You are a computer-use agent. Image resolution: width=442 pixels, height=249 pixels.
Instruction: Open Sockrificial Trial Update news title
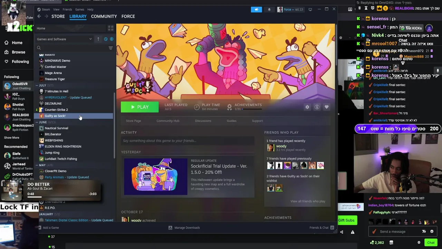point(219,169)
